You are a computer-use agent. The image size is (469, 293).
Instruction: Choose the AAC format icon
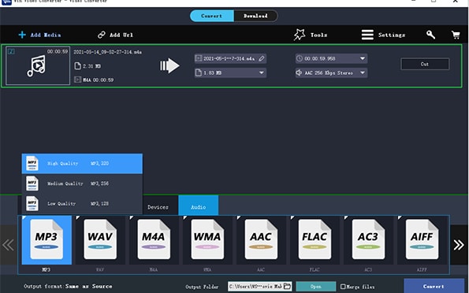tap(261, 240)
